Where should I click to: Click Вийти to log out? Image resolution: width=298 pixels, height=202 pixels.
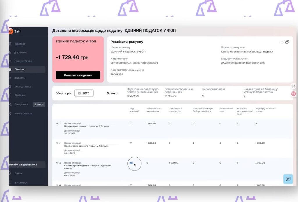click(18, 173)
